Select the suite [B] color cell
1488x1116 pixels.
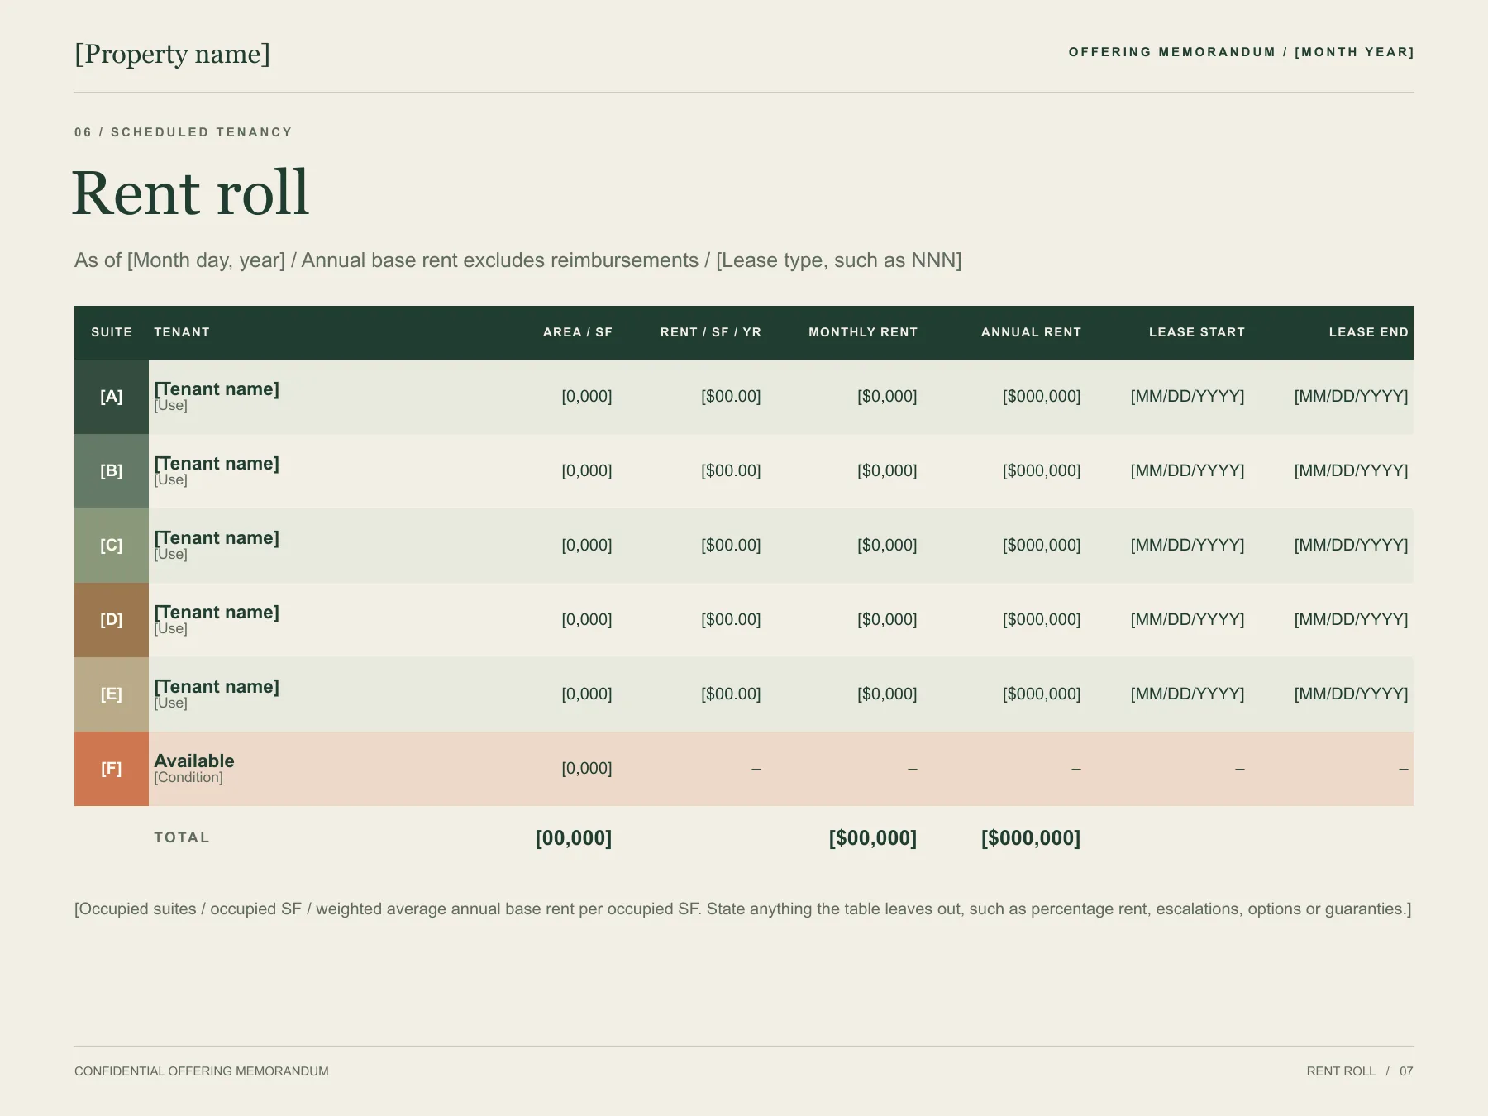112,471
